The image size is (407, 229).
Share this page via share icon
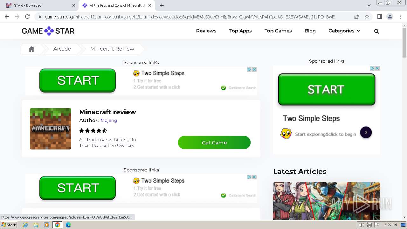[357, 17]
